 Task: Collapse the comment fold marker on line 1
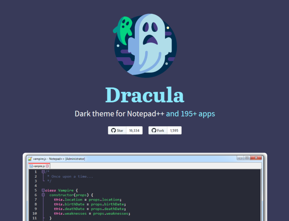click(x=43, y=172)
